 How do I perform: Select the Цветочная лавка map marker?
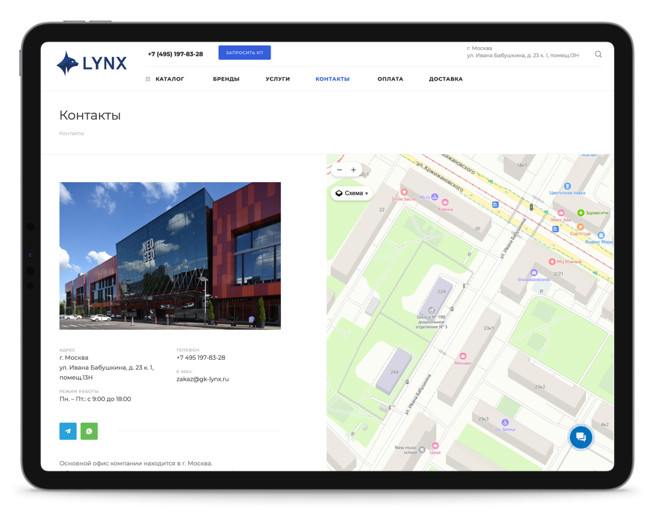click(x=567, y=186)
